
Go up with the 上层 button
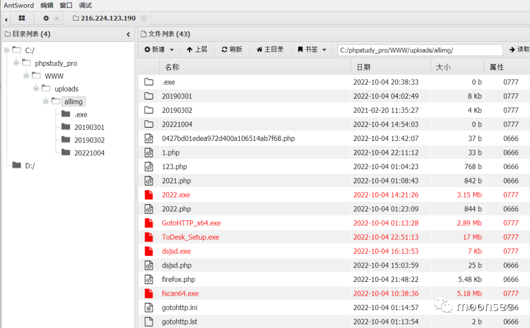pos(197,50)
